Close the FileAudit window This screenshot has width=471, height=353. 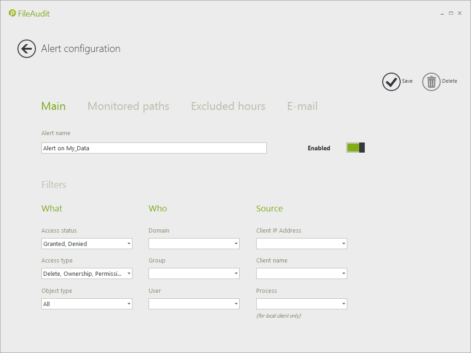point(460,13)
